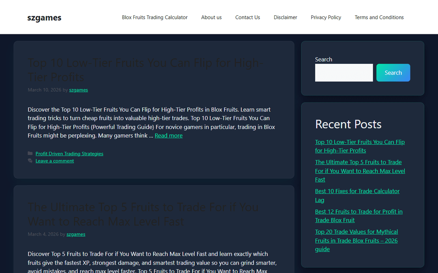Click the folder categories icon
This screenshot has width=438, height=273.
(x=30, y=154)
